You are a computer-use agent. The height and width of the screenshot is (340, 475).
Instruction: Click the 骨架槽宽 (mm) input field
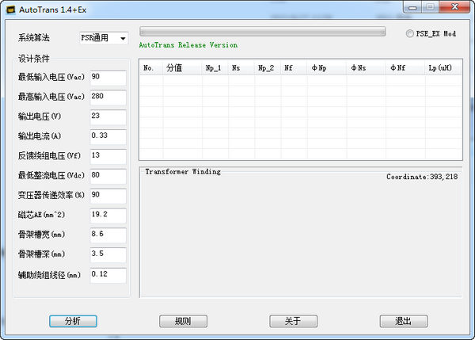[x=108, y=235]
